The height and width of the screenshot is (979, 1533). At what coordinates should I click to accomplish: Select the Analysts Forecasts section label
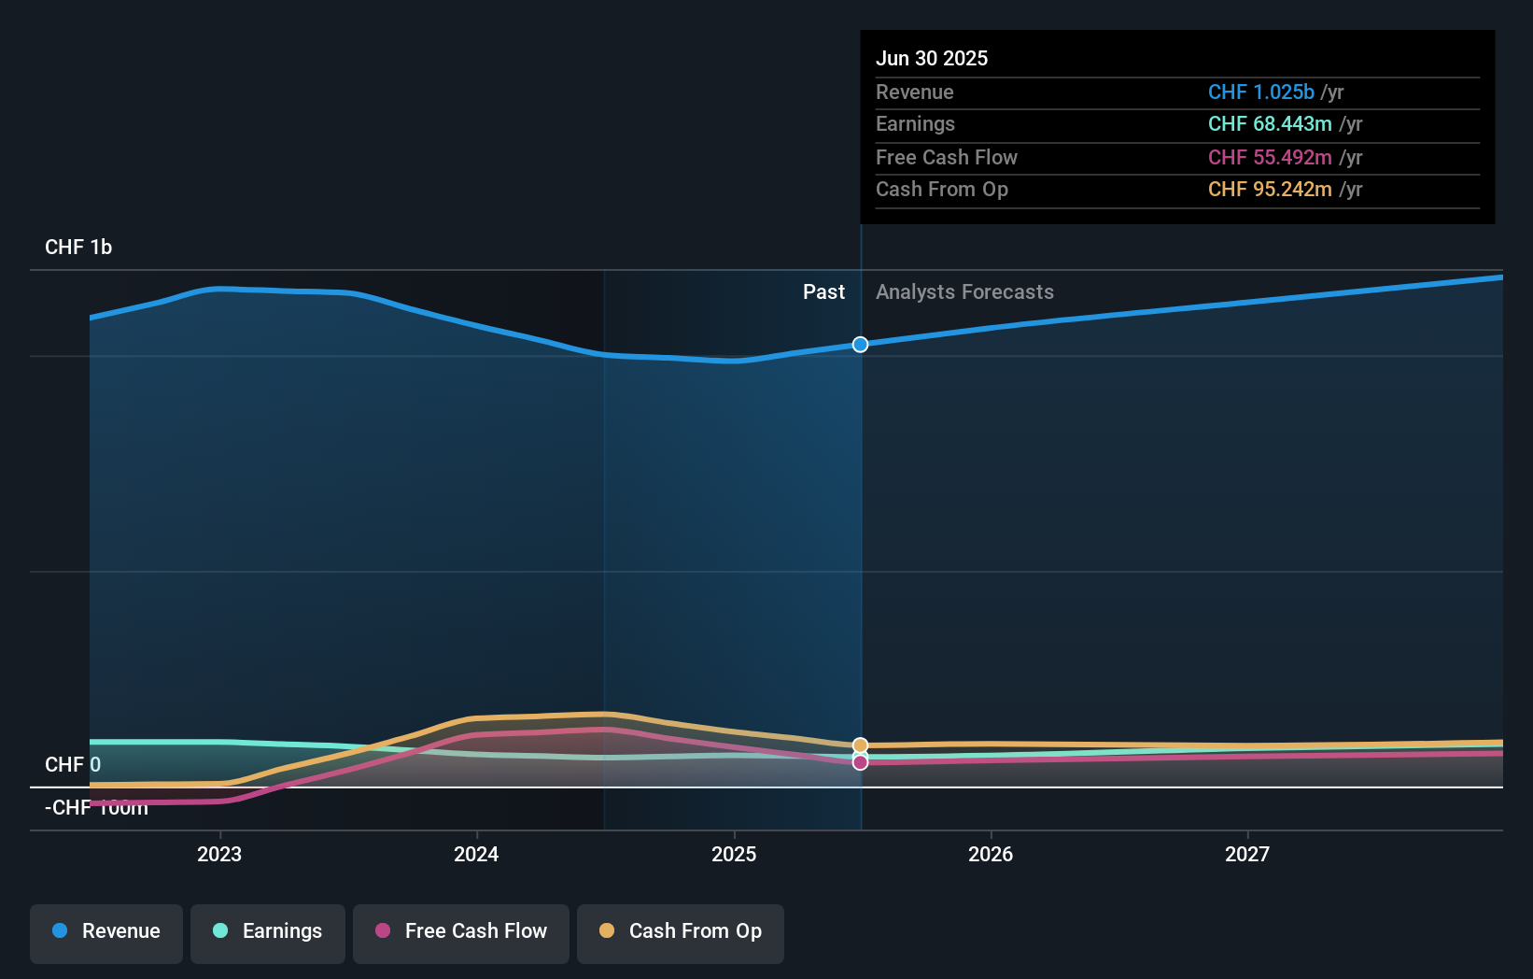964,291
